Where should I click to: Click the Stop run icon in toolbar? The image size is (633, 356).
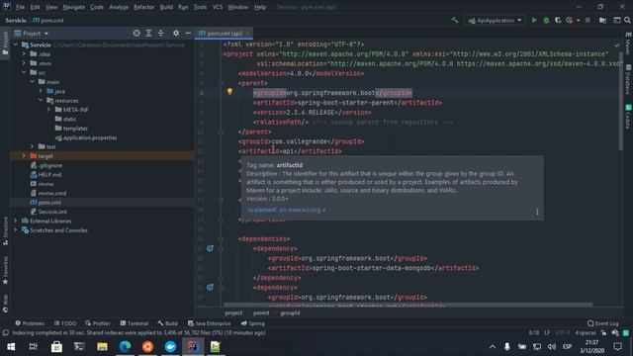pos(588,20)
